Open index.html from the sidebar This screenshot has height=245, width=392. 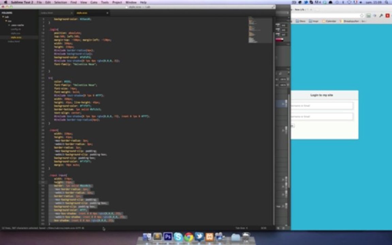[x=14, y=42]
